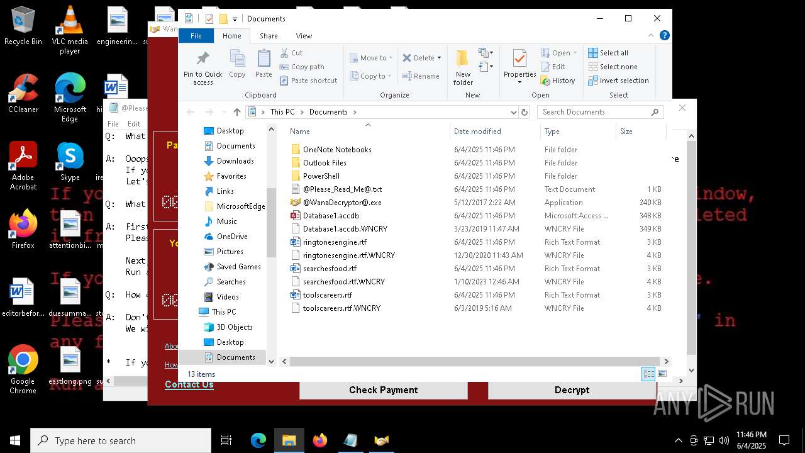Click File Explorer icon in taskbar
Viewport: 805px width, 453px height.
pyautogui.click(x=289, y=440)
